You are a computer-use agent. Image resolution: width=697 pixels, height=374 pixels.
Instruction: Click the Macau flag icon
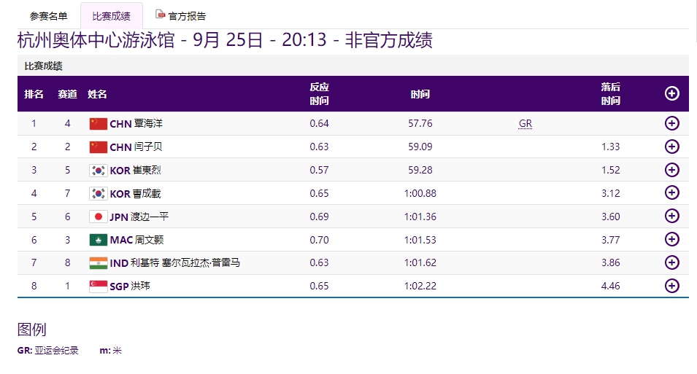click(98, 240)
